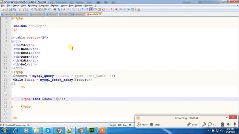Click the recorder's magnifier zoom out icon
239x134 pixels.
click(210, 124)
